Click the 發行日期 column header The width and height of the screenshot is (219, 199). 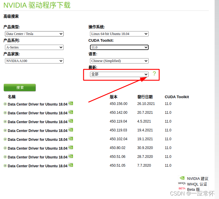coord(145,97)
